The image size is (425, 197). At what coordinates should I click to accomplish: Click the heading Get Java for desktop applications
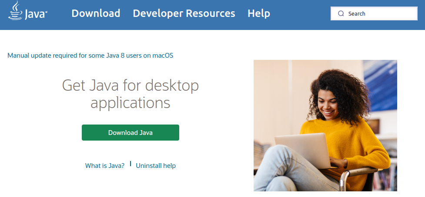[131, 93]
